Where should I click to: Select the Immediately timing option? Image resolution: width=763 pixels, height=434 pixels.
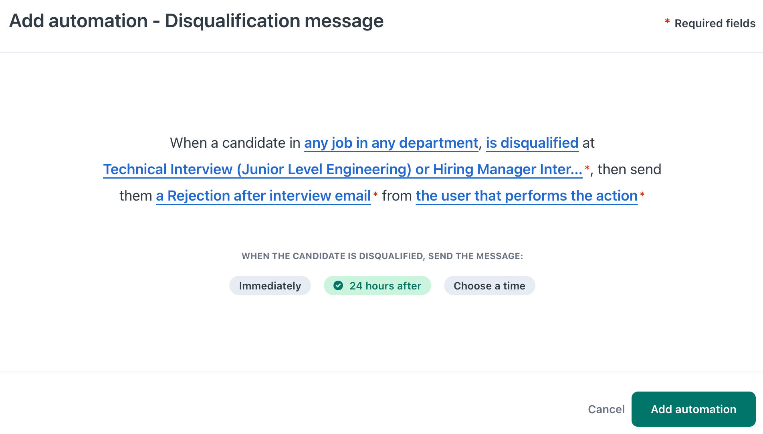(270, 285)
